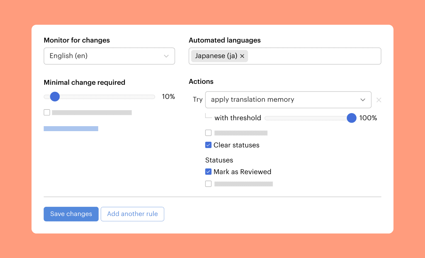
Task: Open the Monitor for changes dropdown
Action: coord(109,56)
